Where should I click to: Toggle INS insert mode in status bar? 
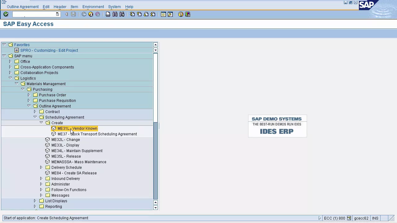pyautogui.click(x=375, y=218)
